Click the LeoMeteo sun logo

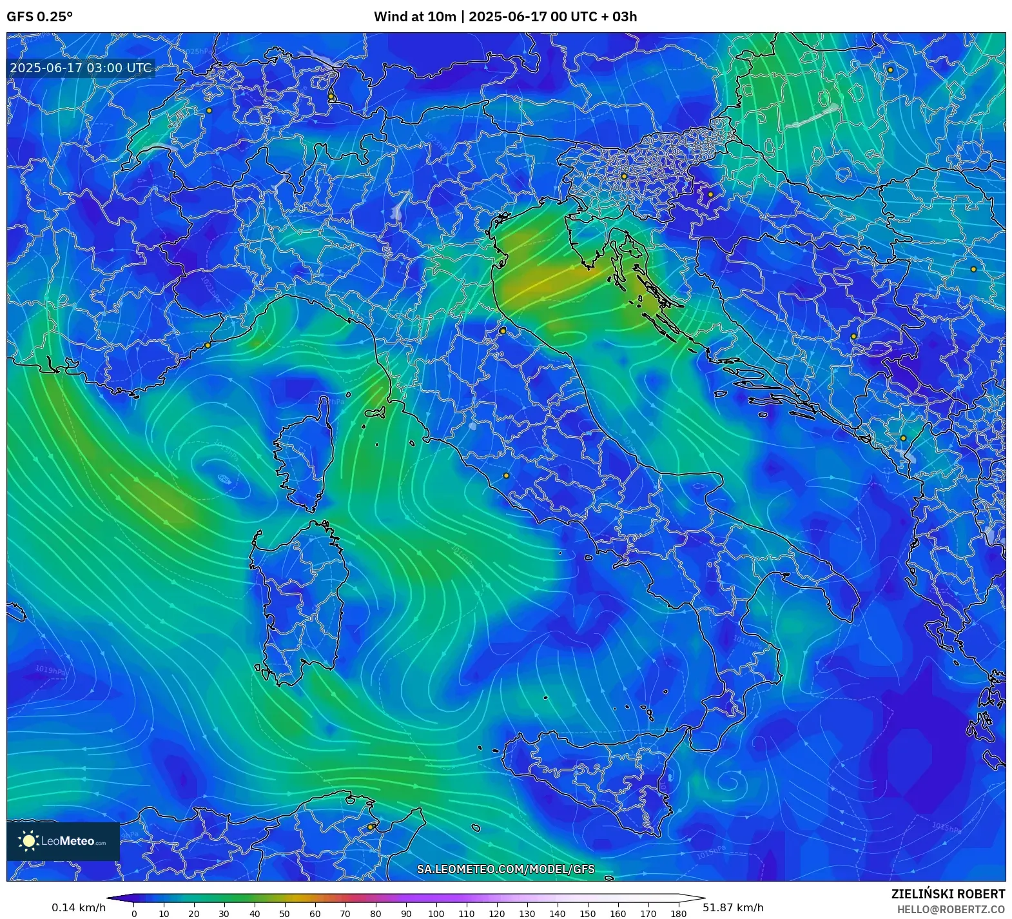(28, 840)
